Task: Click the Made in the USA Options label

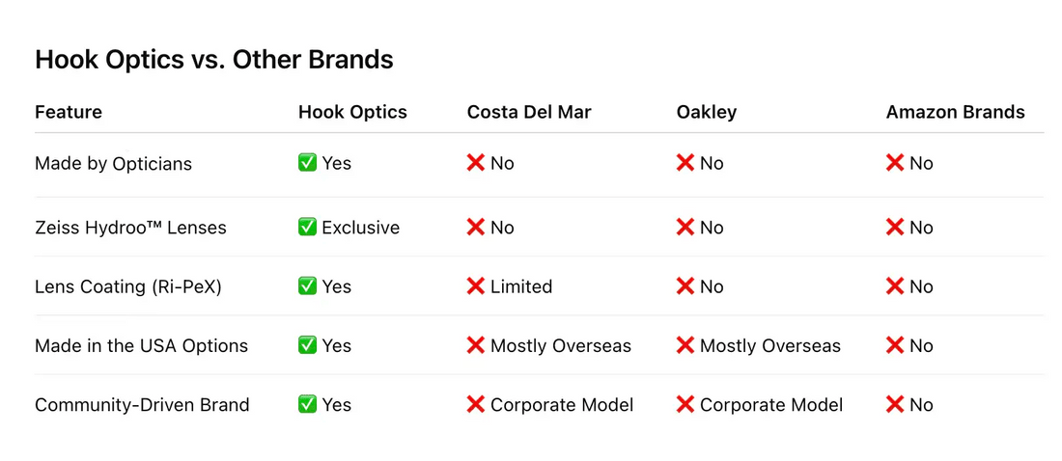Action: [x=141, y=345]
